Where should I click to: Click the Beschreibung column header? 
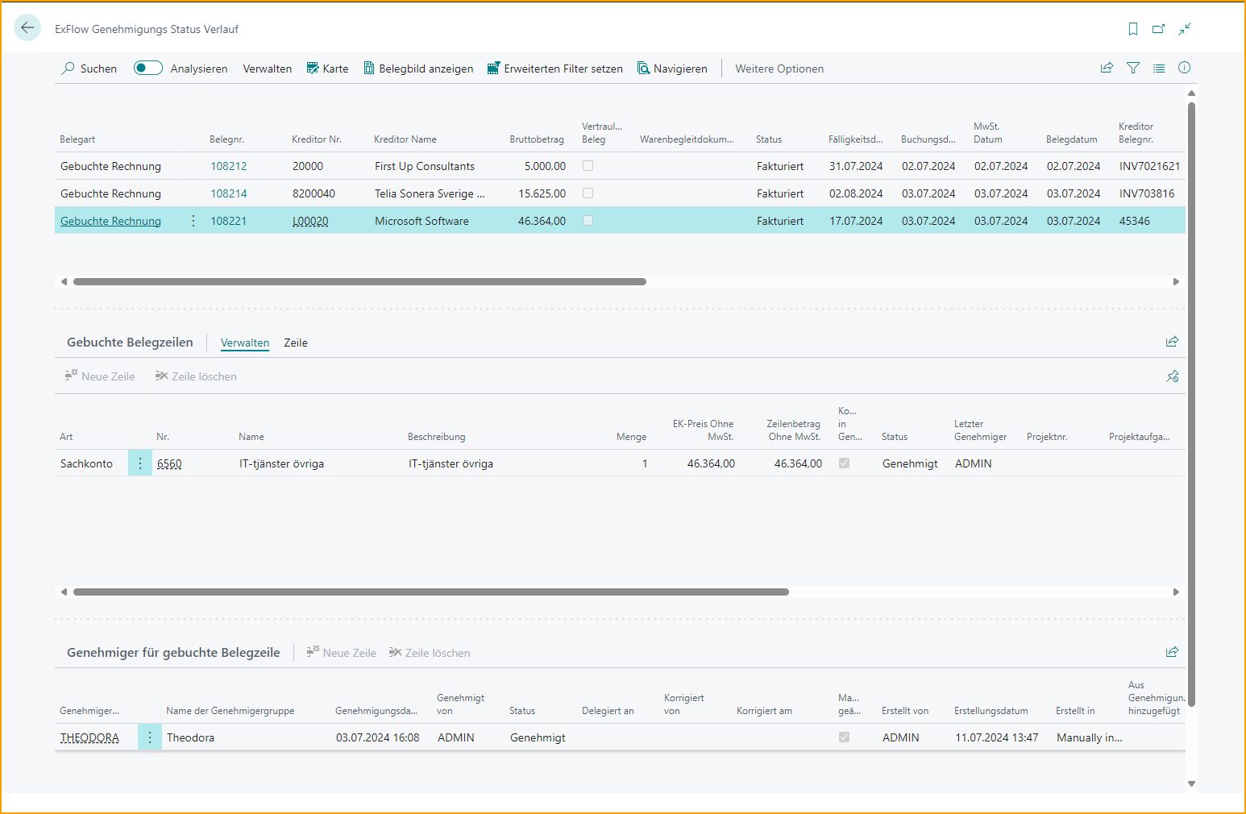point(437,437)
